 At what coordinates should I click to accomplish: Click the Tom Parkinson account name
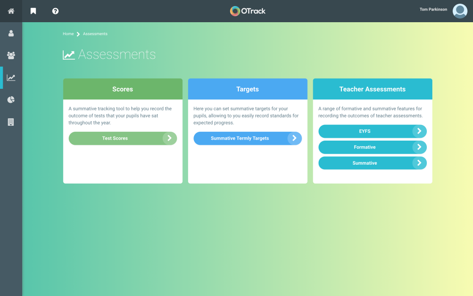pyautogui.click(x=433, y=9)
